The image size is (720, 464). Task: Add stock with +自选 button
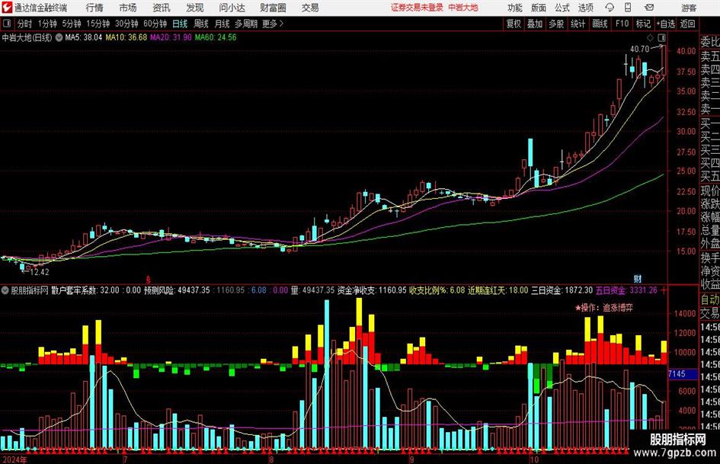tap(665, 24)
